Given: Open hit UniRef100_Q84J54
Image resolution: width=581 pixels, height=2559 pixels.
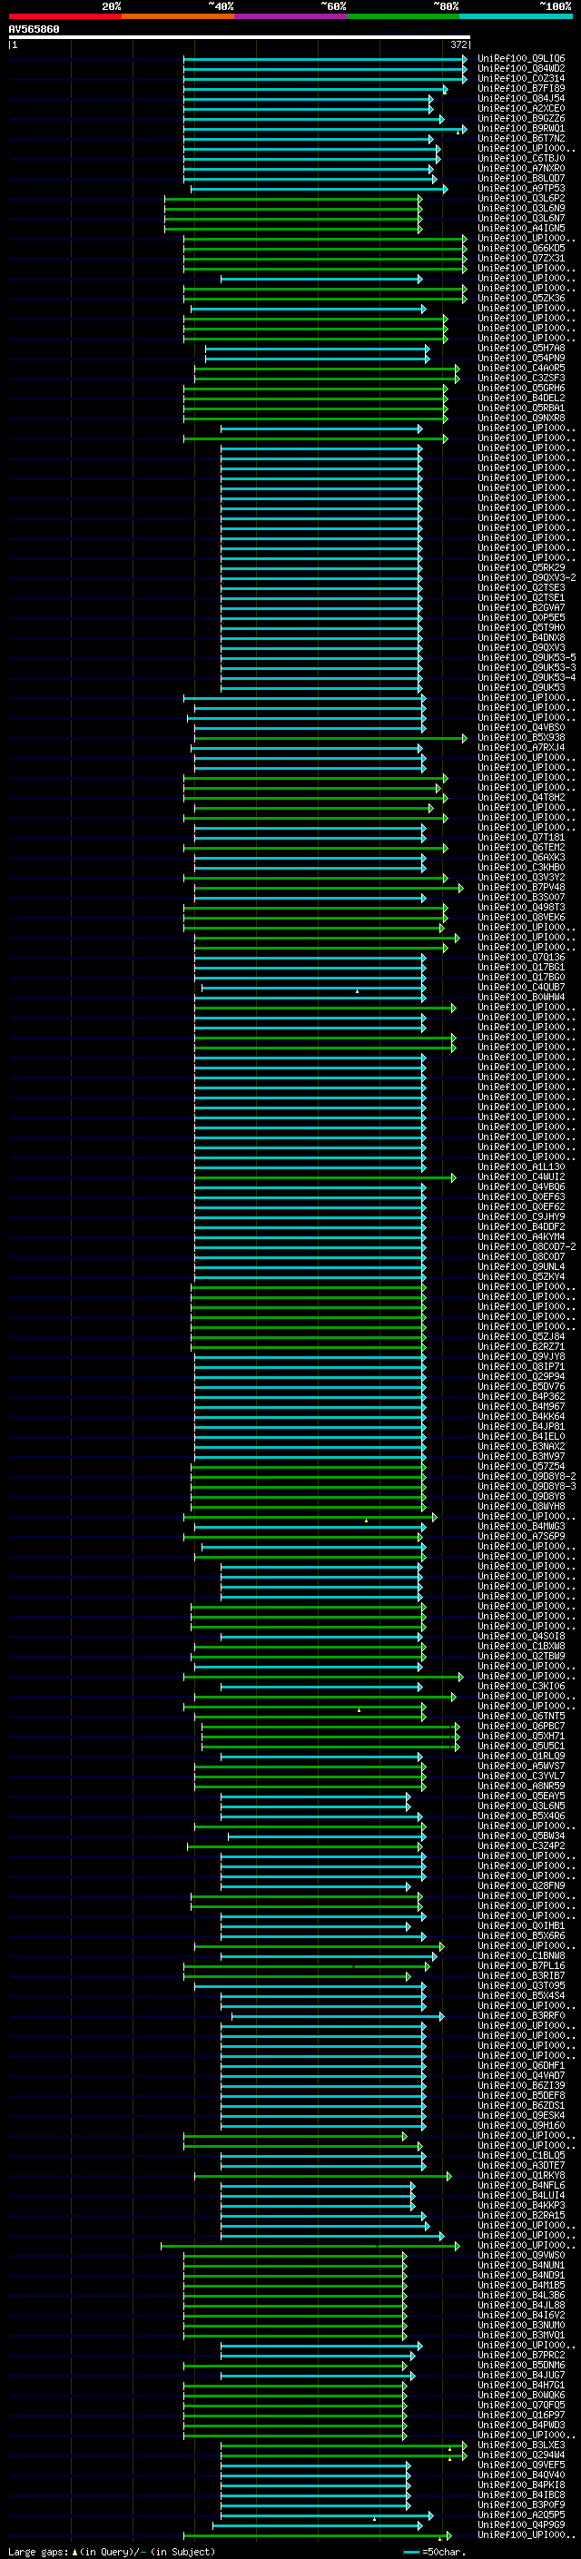Looking at the screenshot, I should 521,98.
